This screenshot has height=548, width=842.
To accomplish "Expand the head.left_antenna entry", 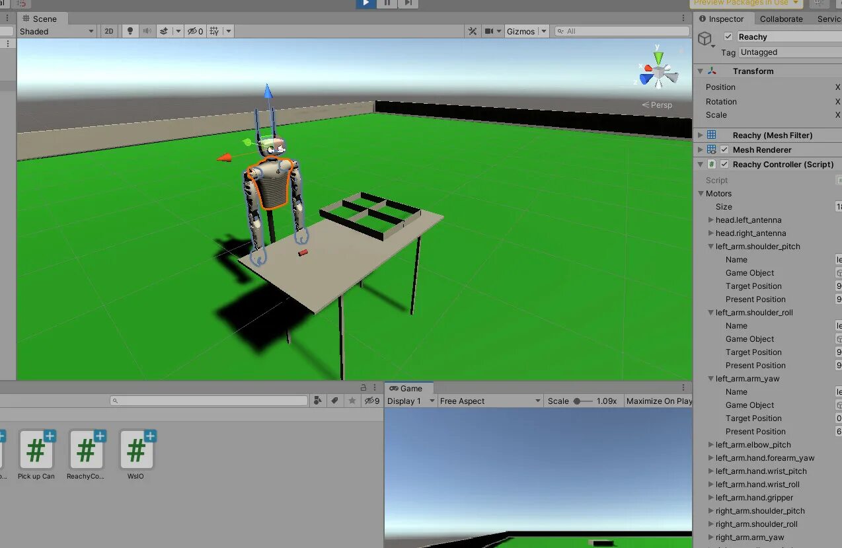I will pyautogui.click(x=710, y=220).
